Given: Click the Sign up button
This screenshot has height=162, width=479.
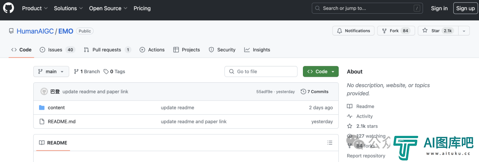Looking at the screenshot, I should tap(466, 8).
